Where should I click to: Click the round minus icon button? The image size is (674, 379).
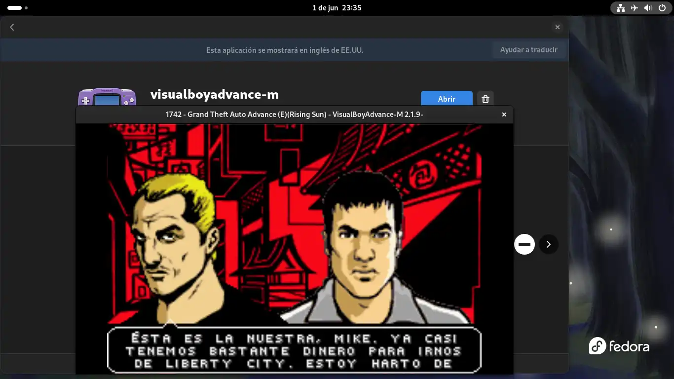tap(524, 244)
